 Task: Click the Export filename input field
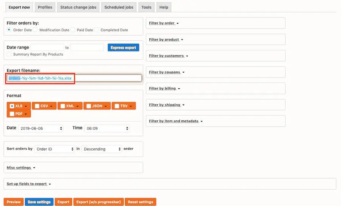(x=74, y=78)
